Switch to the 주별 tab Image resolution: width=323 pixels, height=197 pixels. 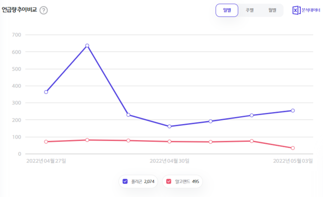[250, 10]
